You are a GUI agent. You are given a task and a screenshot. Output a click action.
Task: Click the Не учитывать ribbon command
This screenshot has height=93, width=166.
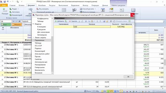click(43, 9)
